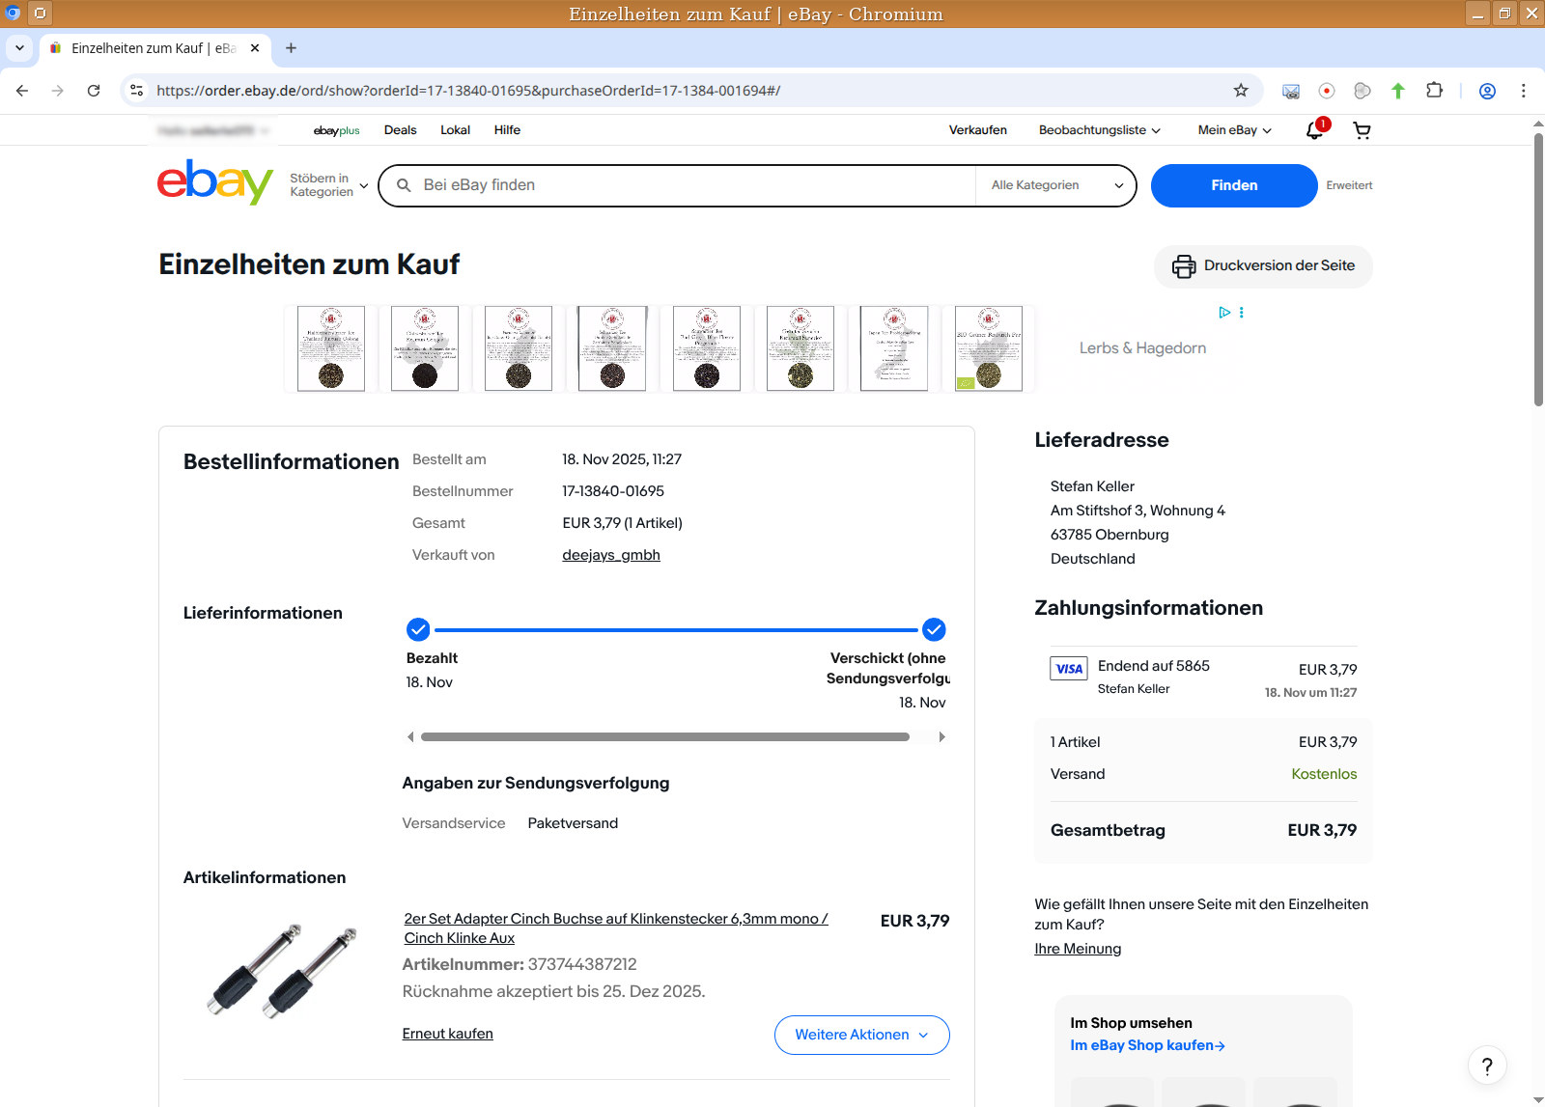Image resolution: width=1545 pixels, height=1107 pixels.
Task: Expand the Beobachtungsliste menu
Action: [1099, 130]
